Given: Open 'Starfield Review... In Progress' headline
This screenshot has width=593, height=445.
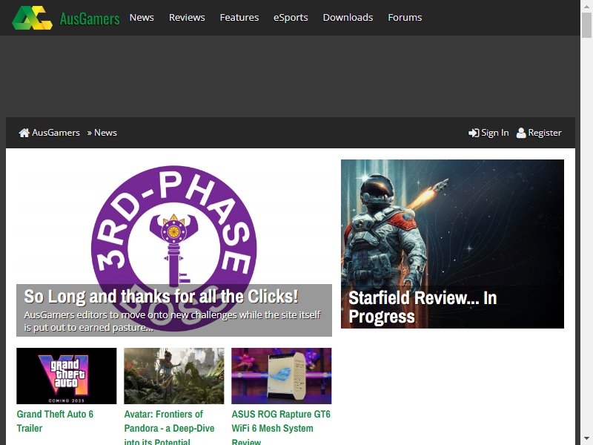Looking at the screenshot, I should click(x=423, y=307).
